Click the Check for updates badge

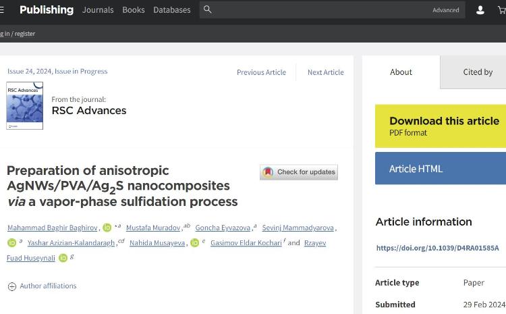(x=299, y=172)
